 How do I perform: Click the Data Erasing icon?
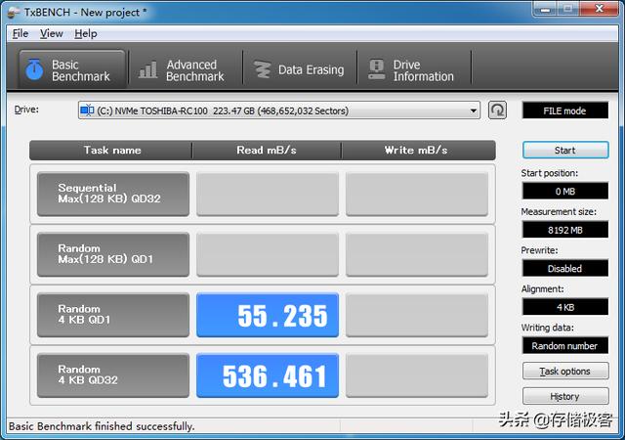pos(262,69)
